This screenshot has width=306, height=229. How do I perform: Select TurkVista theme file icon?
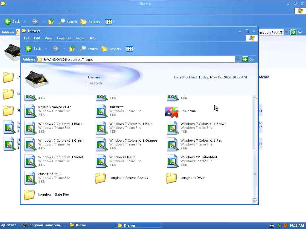point(101,111)
